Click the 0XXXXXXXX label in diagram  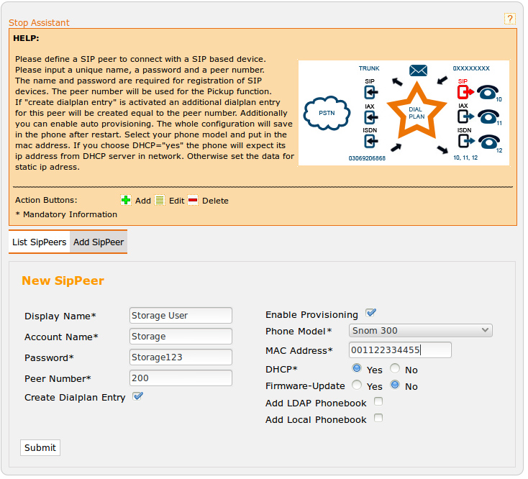point(471,68)
